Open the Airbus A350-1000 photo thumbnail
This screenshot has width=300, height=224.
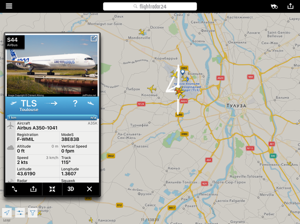click(52, 65)
